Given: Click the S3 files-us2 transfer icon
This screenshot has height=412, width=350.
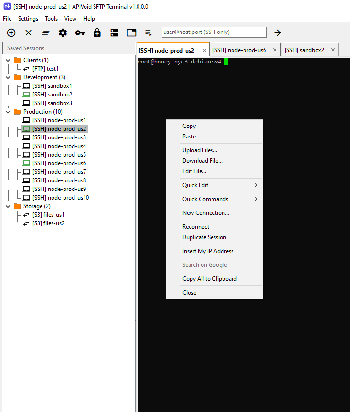Looking at the screenshot, I should (26, 223).
